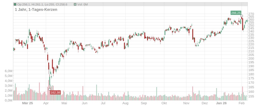Click the red 162,38 low price label

55,92
